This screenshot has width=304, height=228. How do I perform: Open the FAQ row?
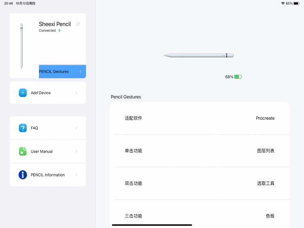tap(48, 128)
